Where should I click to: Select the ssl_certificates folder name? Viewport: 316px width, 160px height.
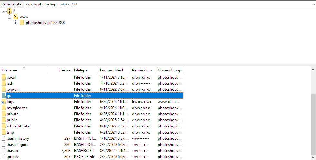coord(19,126)
